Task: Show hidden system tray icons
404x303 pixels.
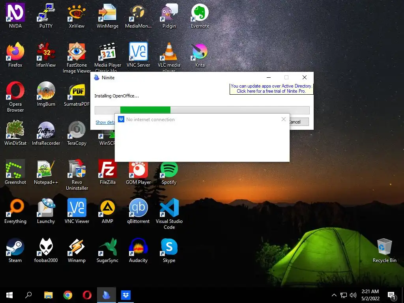Action: click(334, 295)
